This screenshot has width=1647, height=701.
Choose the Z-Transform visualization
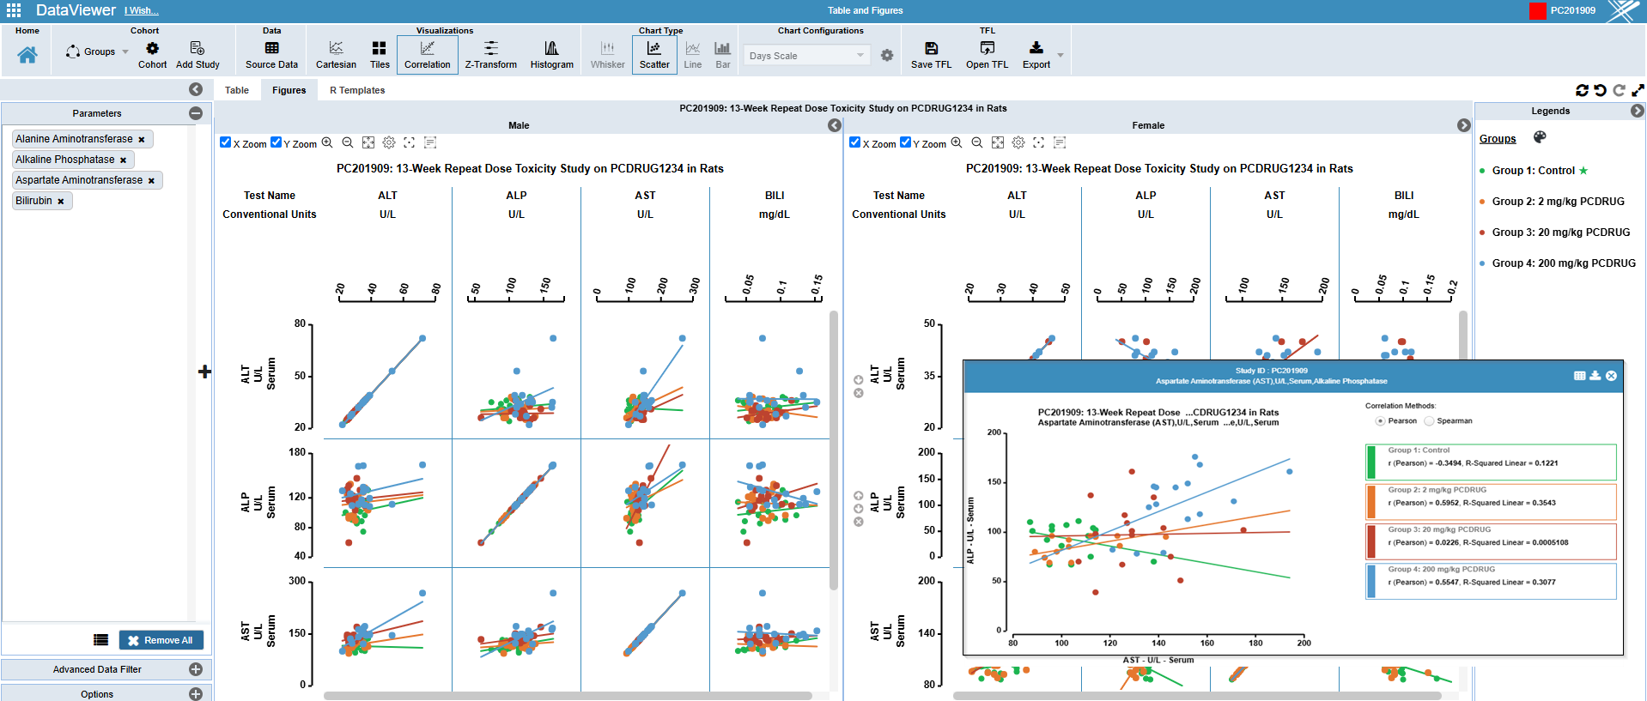490,55
